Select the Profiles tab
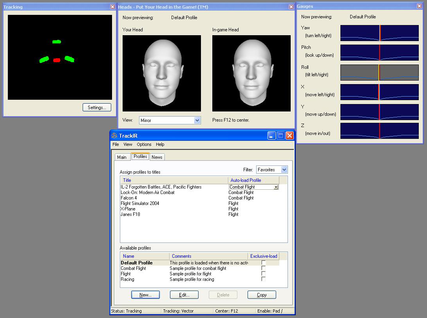This screenshot has height=318, width=427. pos(140,156)
